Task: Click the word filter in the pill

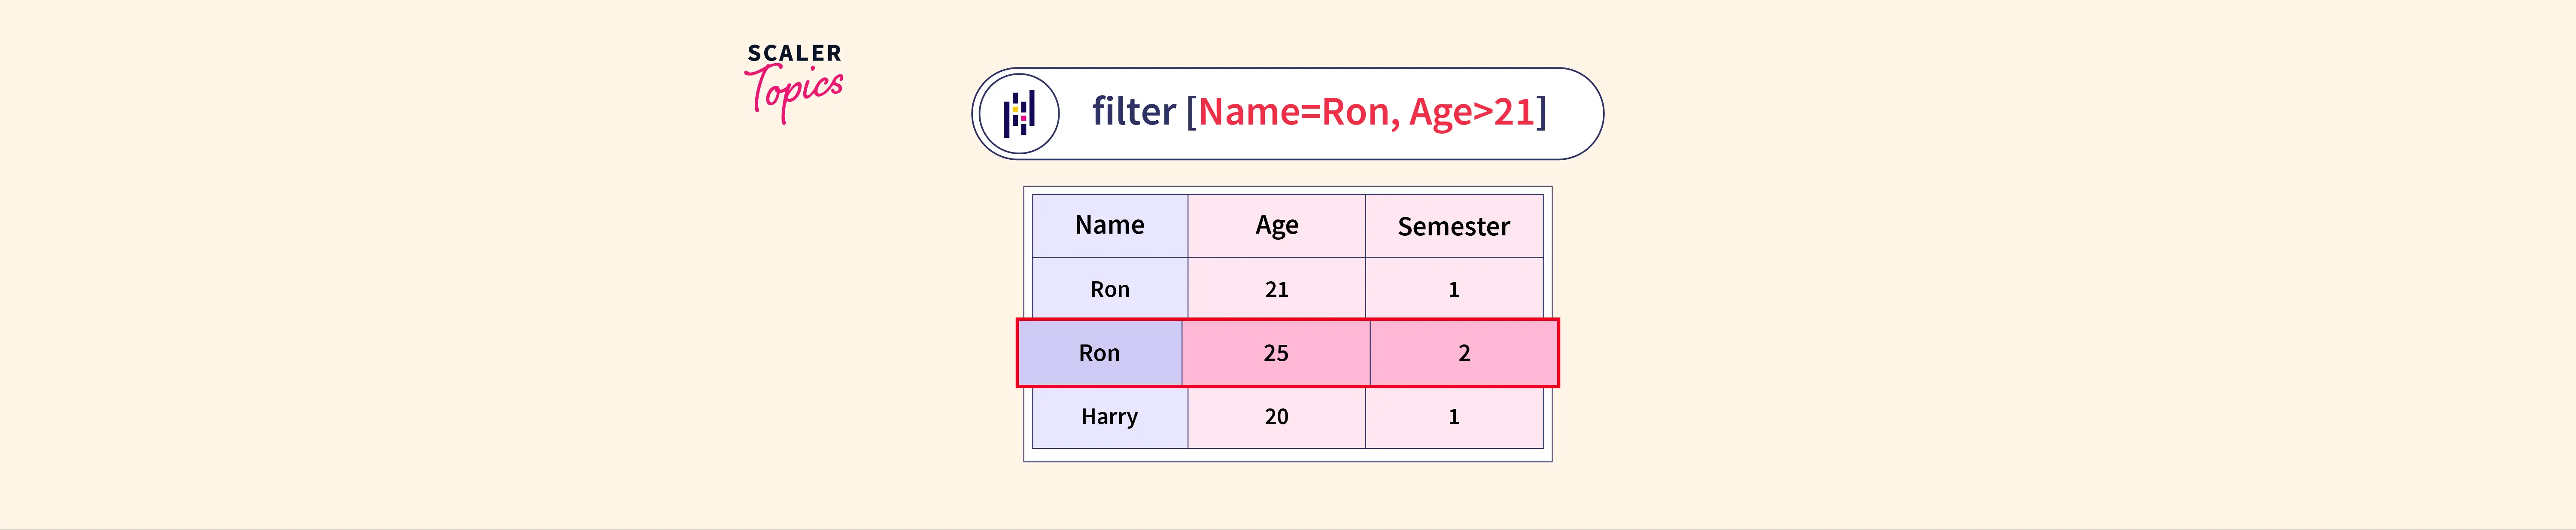Action: (x=1133, y=112)
